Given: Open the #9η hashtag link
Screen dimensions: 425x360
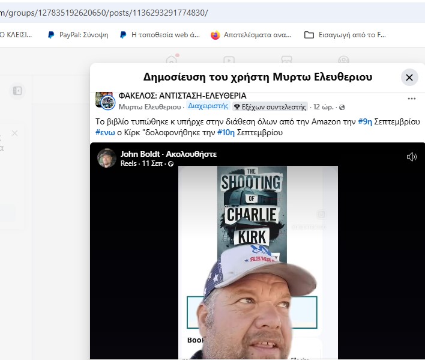Looking at the screenshot, I should pos(365,121).
